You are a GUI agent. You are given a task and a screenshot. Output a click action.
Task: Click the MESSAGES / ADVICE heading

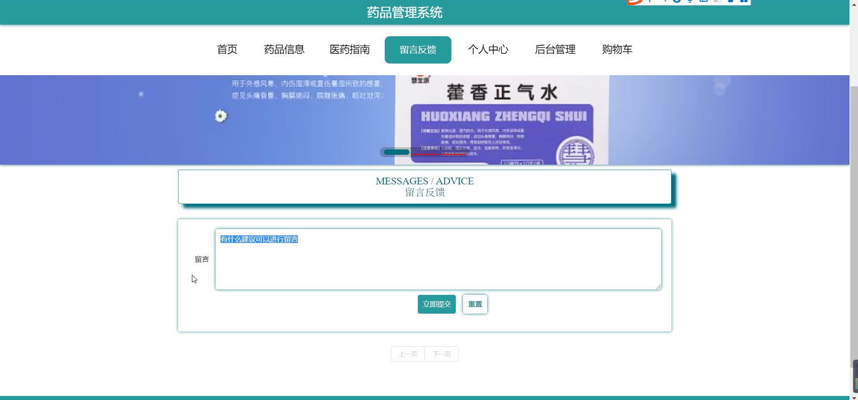(x=425, y=181)
